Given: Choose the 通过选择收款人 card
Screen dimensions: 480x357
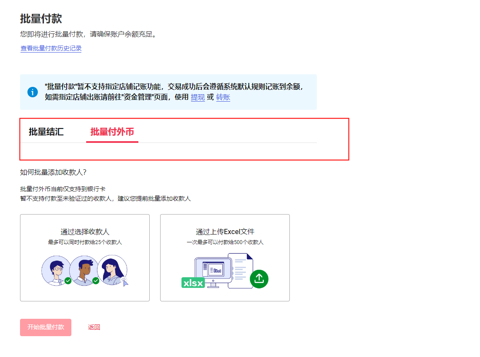Looking at the screenshot, I should [x=85, y=258].
